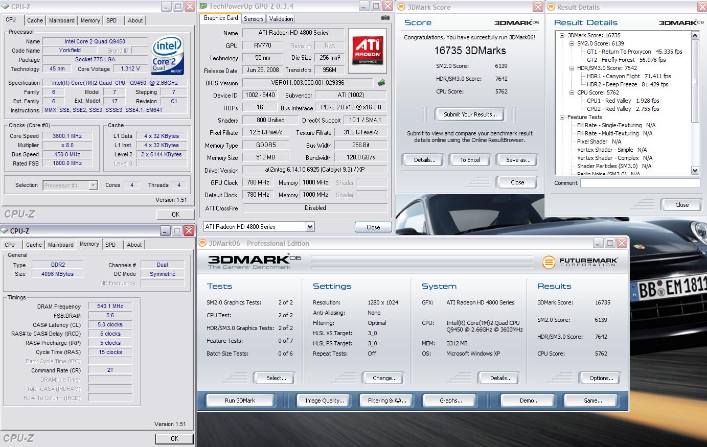Maximize the 3DMark06 Professional Edition window
The height and width of the screenshot is (447, 707).
click(x=609, y=243)
